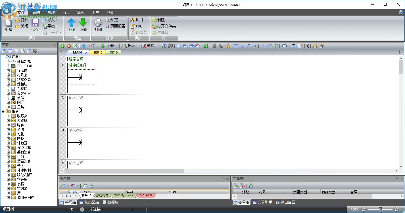The image size is (405, 213).
Task: Click the delete row red X icon in Variable Table
Action: click(242, 186)
